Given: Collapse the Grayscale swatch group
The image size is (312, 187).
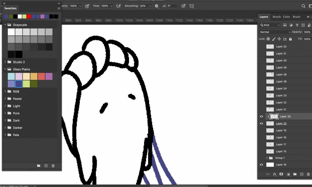Looking at the screenshot, I should 5,25.
